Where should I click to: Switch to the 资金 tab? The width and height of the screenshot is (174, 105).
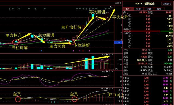pos(138,9)
